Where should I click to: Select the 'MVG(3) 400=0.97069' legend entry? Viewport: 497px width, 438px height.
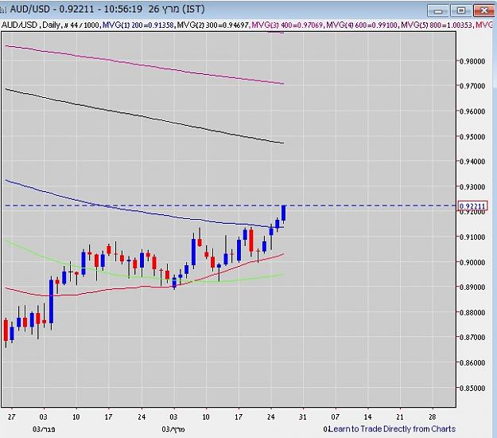pos(287,25)
